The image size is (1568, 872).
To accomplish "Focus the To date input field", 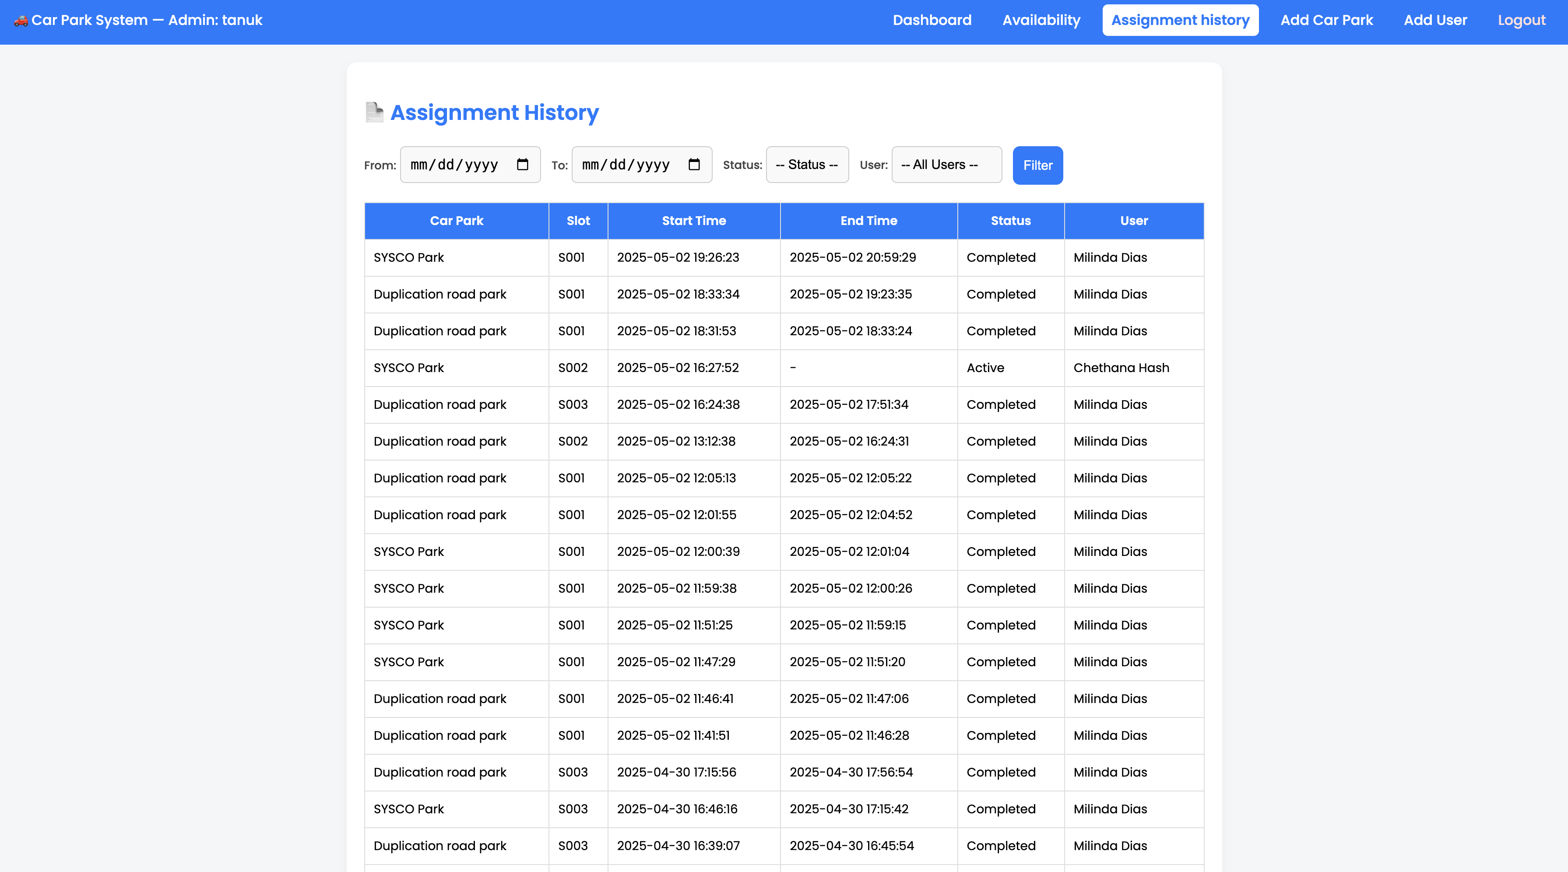I will click(642, 164).
